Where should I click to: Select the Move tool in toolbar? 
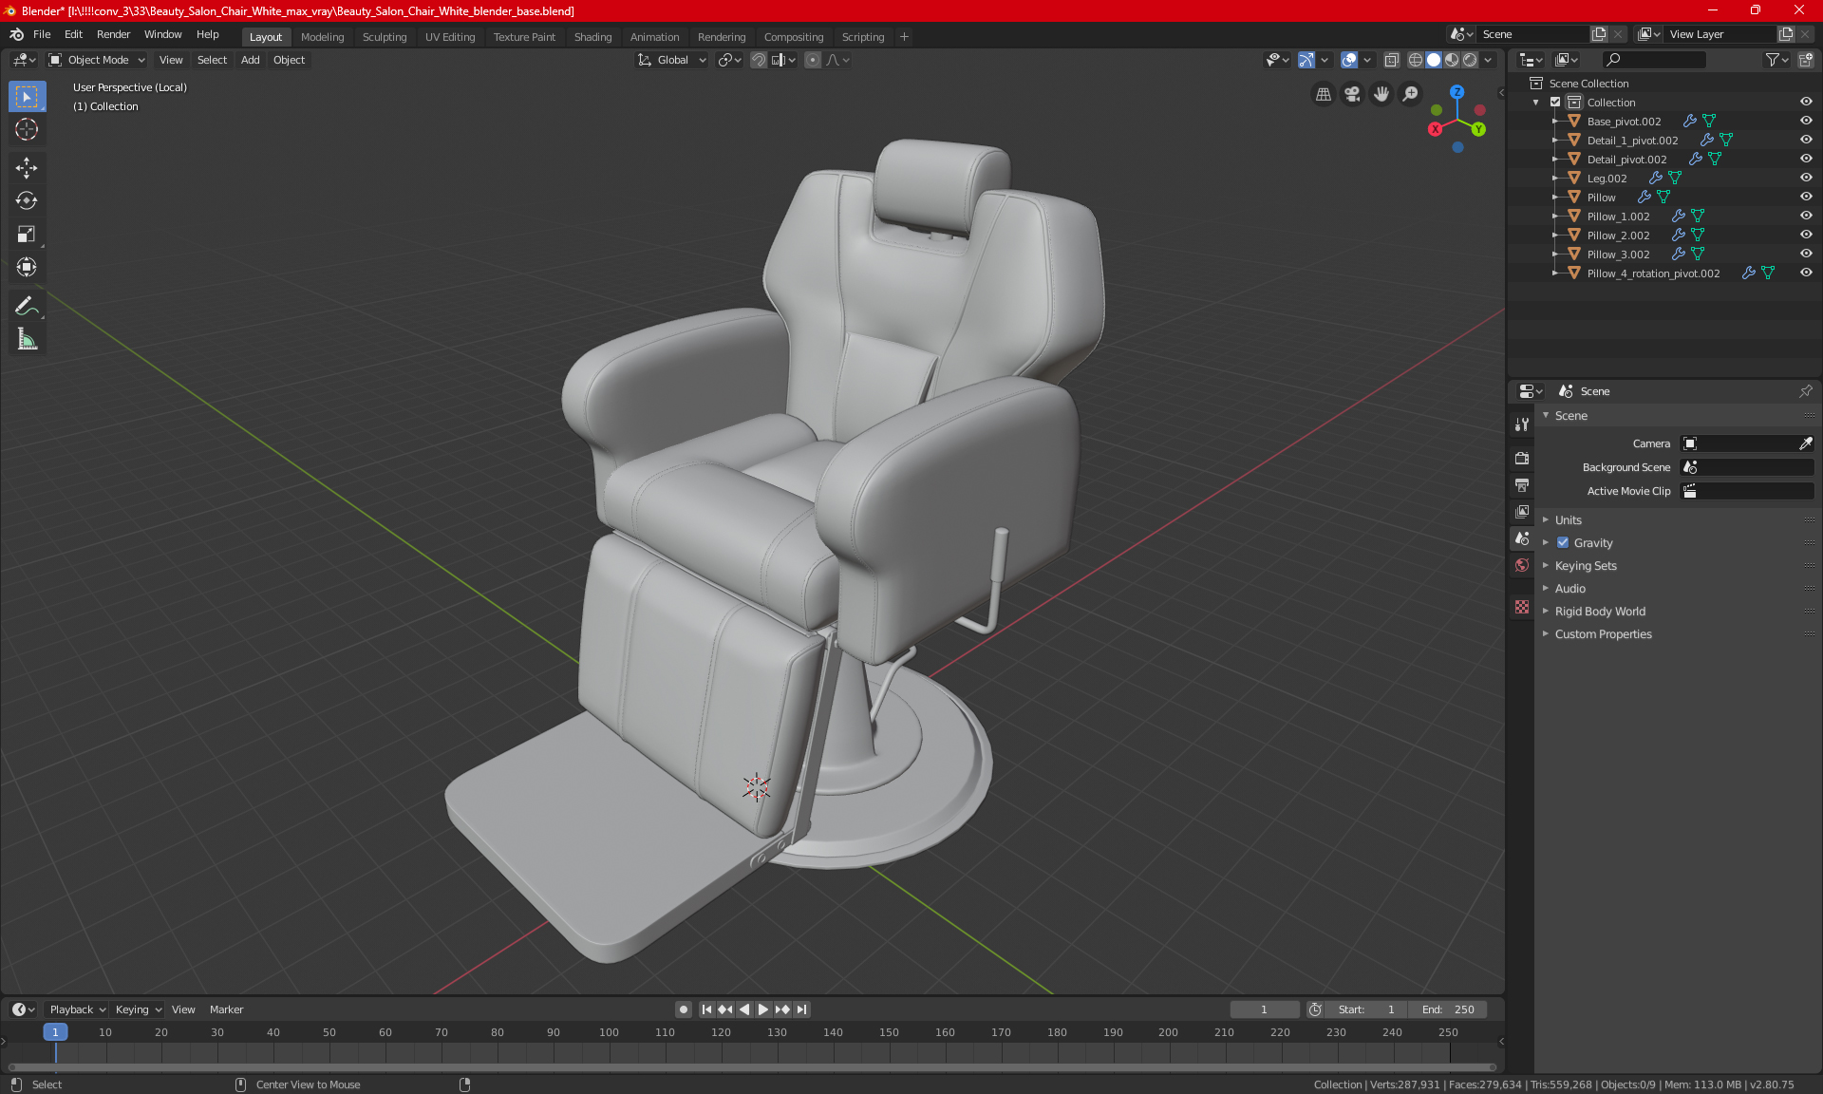[27, 168]
